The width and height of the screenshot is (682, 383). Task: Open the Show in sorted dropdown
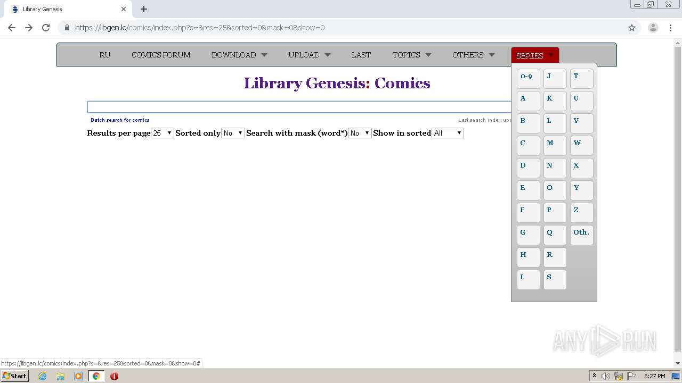pos(448,133)
